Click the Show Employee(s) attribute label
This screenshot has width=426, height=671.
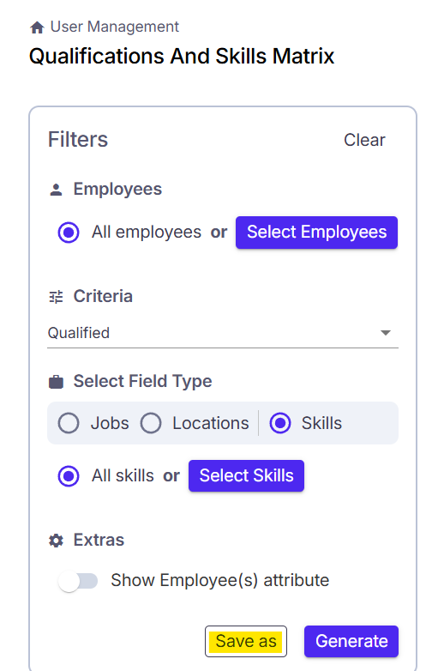(220, 581)
